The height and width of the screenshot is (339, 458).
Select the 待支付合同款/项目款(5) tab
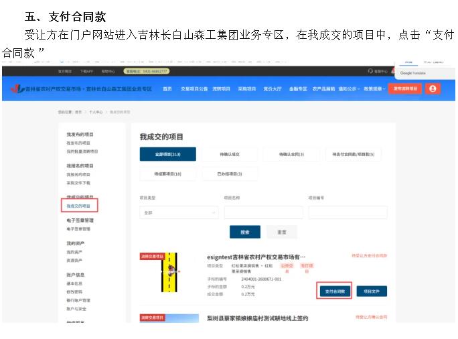coord(353,154)
